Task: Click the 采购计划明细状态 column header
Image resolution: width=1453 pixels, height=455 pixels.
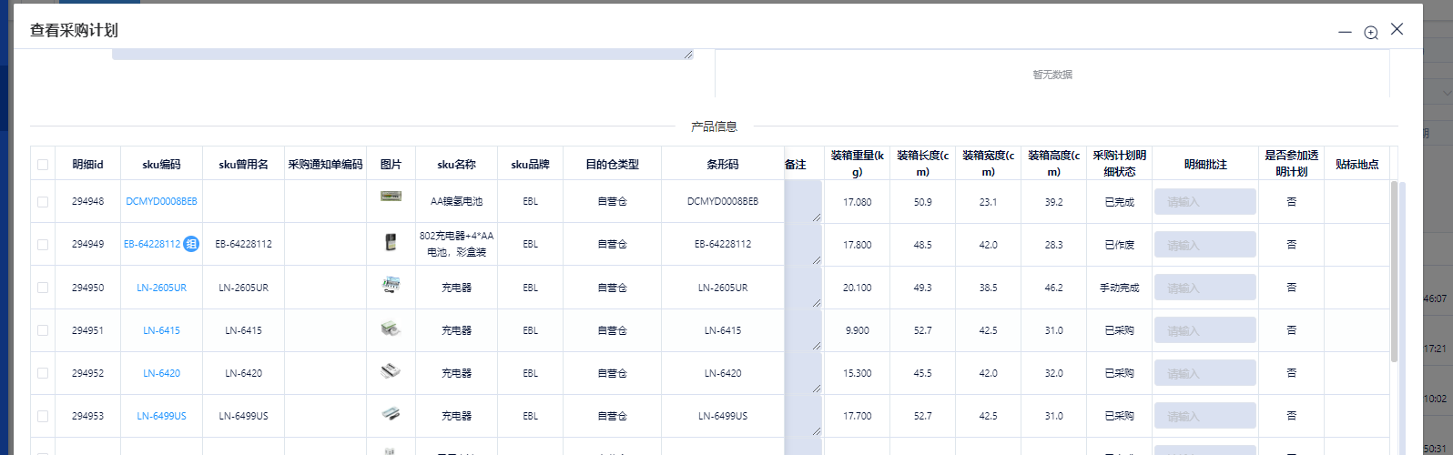Action: coord(1119,164)
